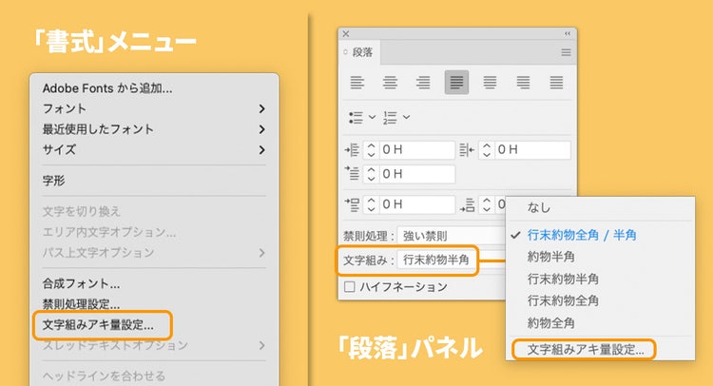
Task: Click the left indent icon
Action: [352, 149]
